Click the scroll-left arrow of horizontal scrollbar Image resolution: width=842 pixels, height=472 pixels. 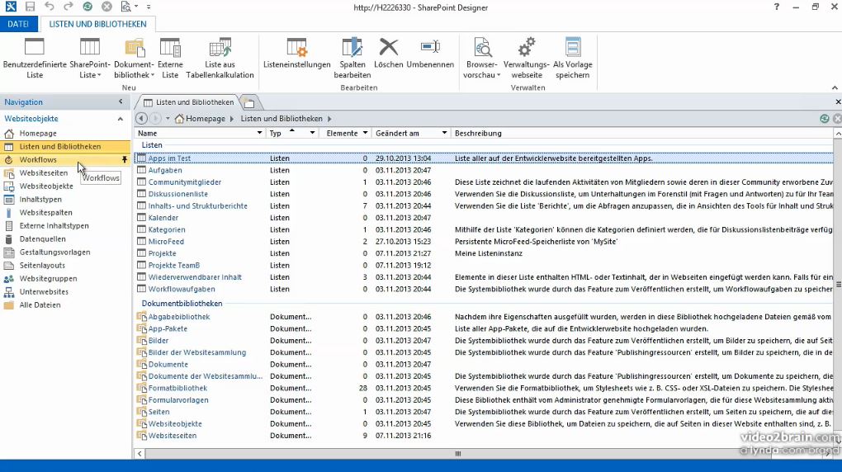(140, 454)
